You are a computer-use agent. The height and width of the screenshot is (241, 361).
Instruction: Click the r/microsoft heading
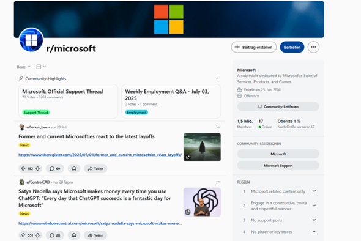point(71,48)
